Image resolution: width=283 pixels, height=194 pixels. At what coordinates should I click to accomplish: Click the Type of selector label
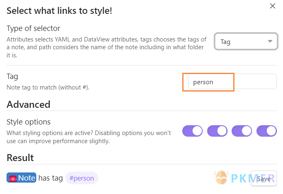click(x=33, y=28)
